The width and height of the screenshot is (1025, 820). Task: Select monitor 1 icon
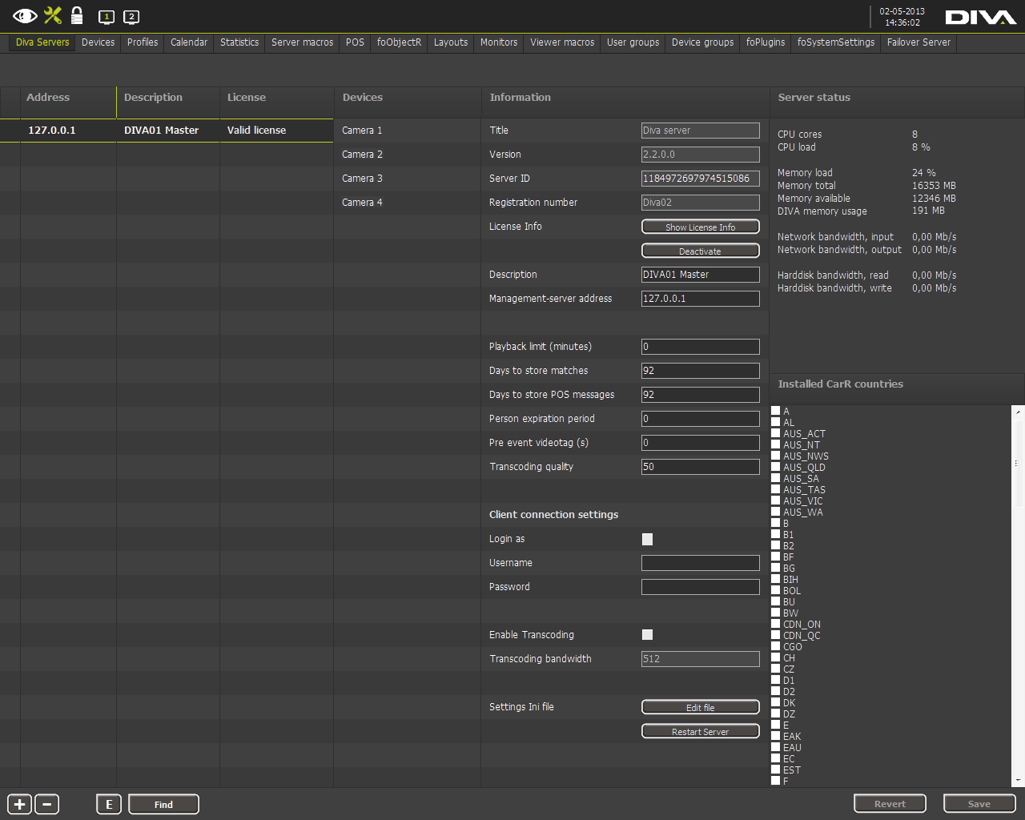point(107,17)
